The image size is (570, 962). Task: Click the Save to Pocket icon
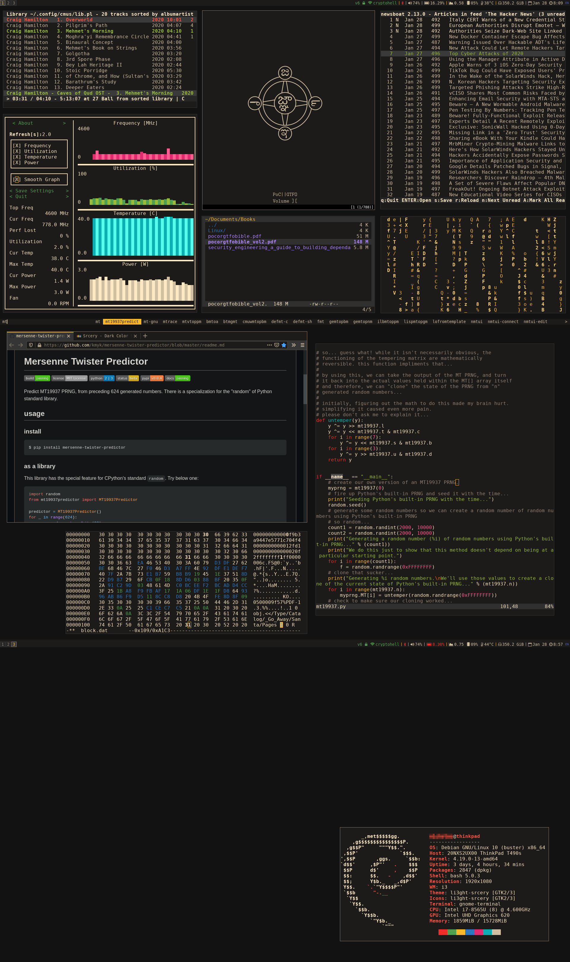277,345
